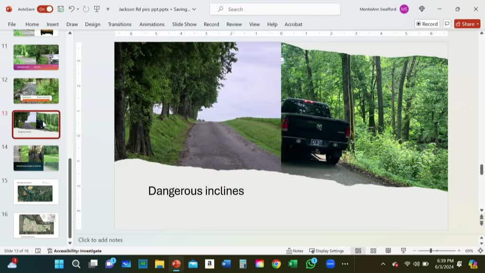Open the Transitions tab
Image resolution: width=485 pixels, height=273 pixels.
tap(119, 24)
